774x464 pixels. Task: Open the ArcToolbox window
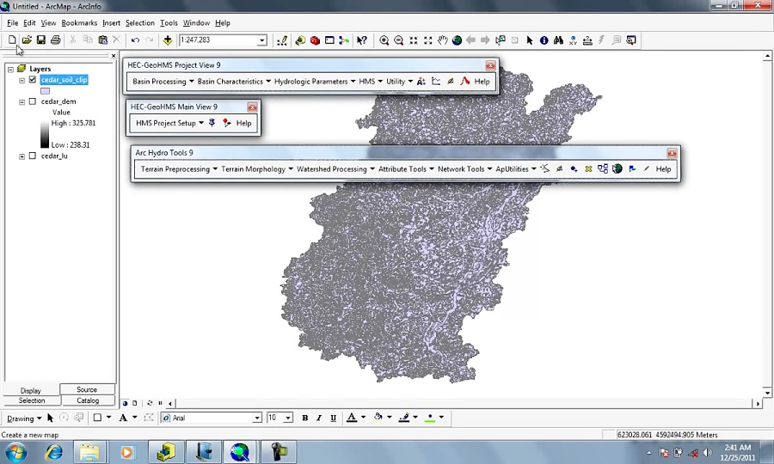click(315, 40)
